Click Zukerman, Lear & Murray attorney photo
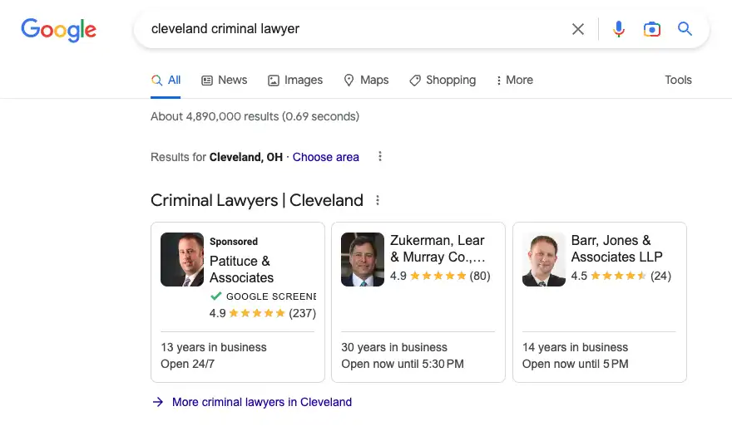Screen dimensions: 732x426 [x=363, y=259]
